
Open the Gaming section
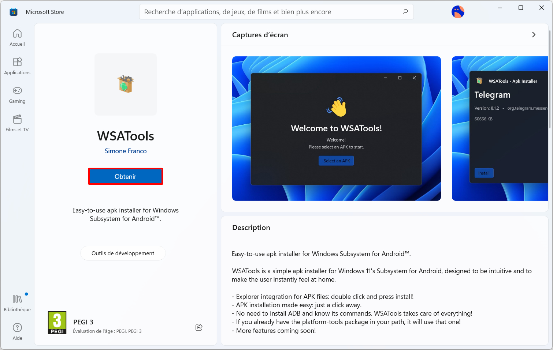tap(17, 95)
